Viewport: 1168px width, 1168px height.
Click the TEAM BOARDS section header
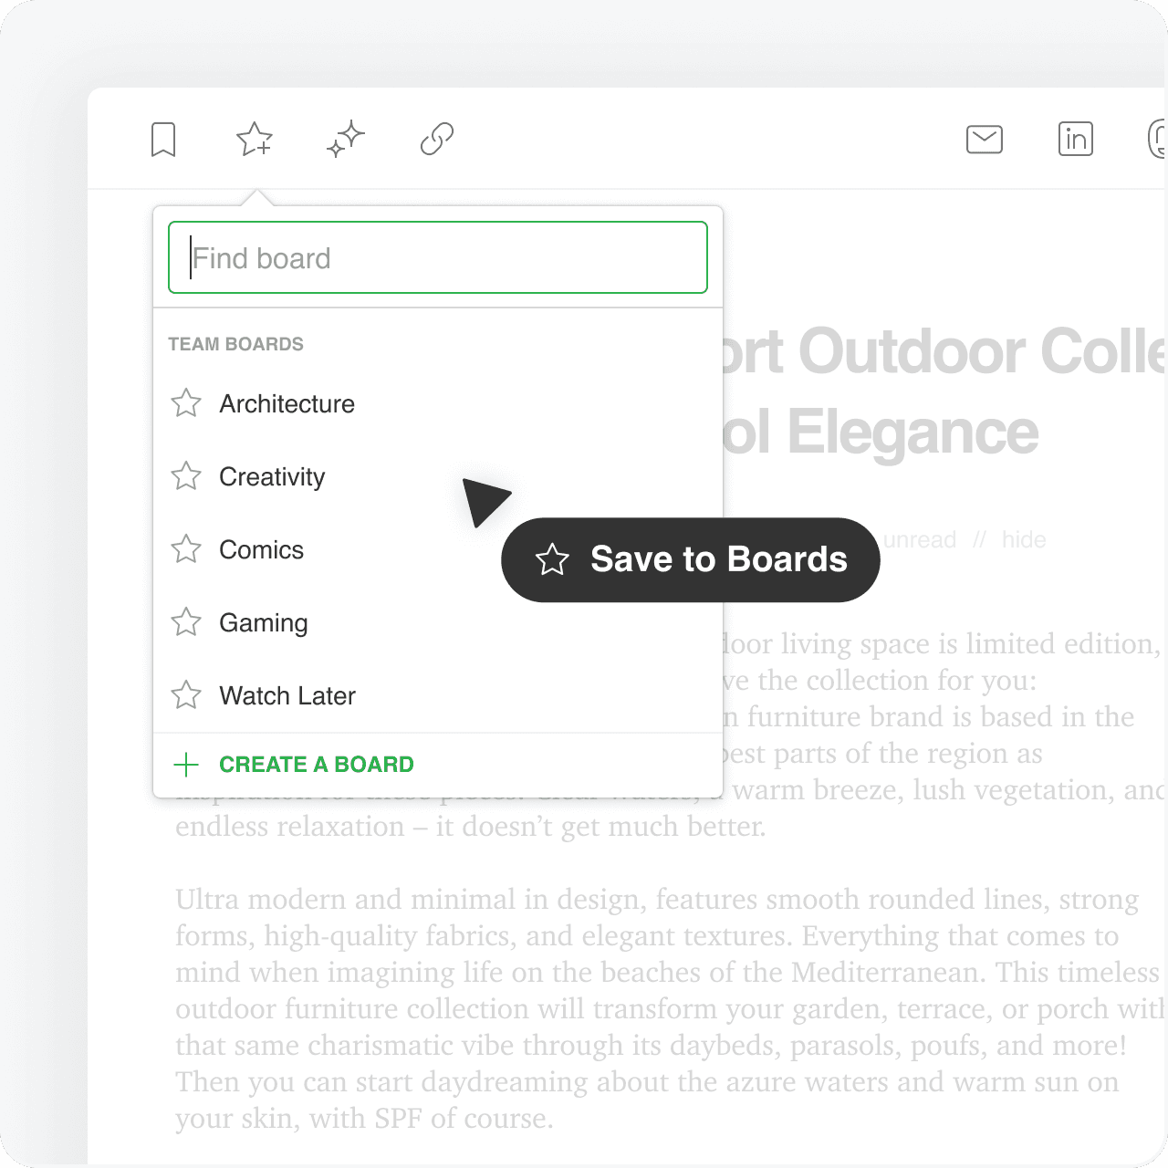coord(235,344)
